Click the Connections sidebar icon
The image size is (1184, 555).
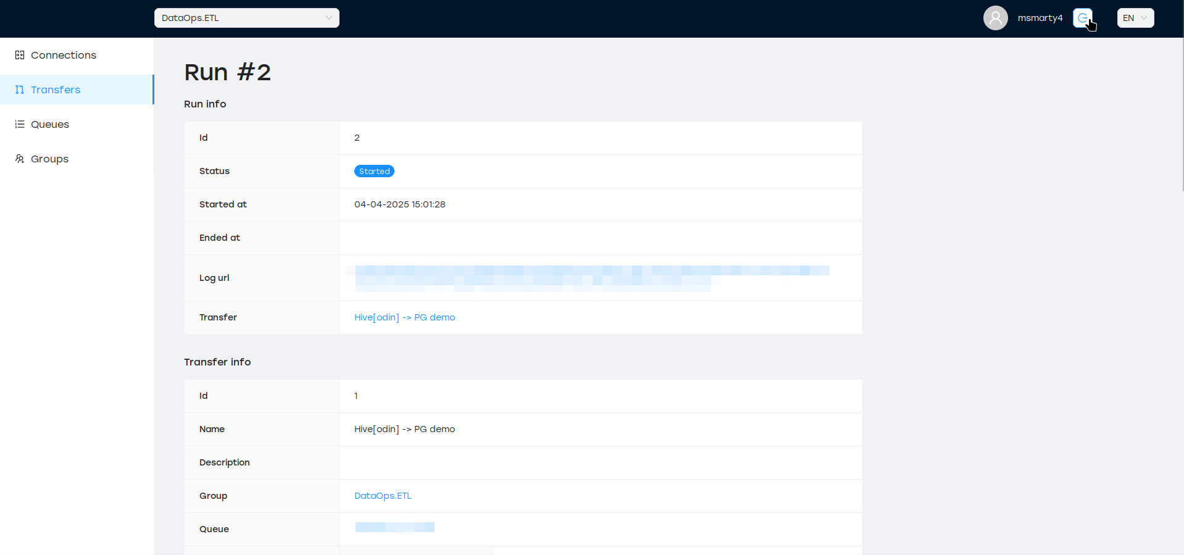pos(20,55)
